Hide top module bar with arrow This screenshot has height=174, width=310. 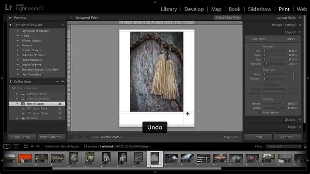pyautogui.click(x=155, y=2)
